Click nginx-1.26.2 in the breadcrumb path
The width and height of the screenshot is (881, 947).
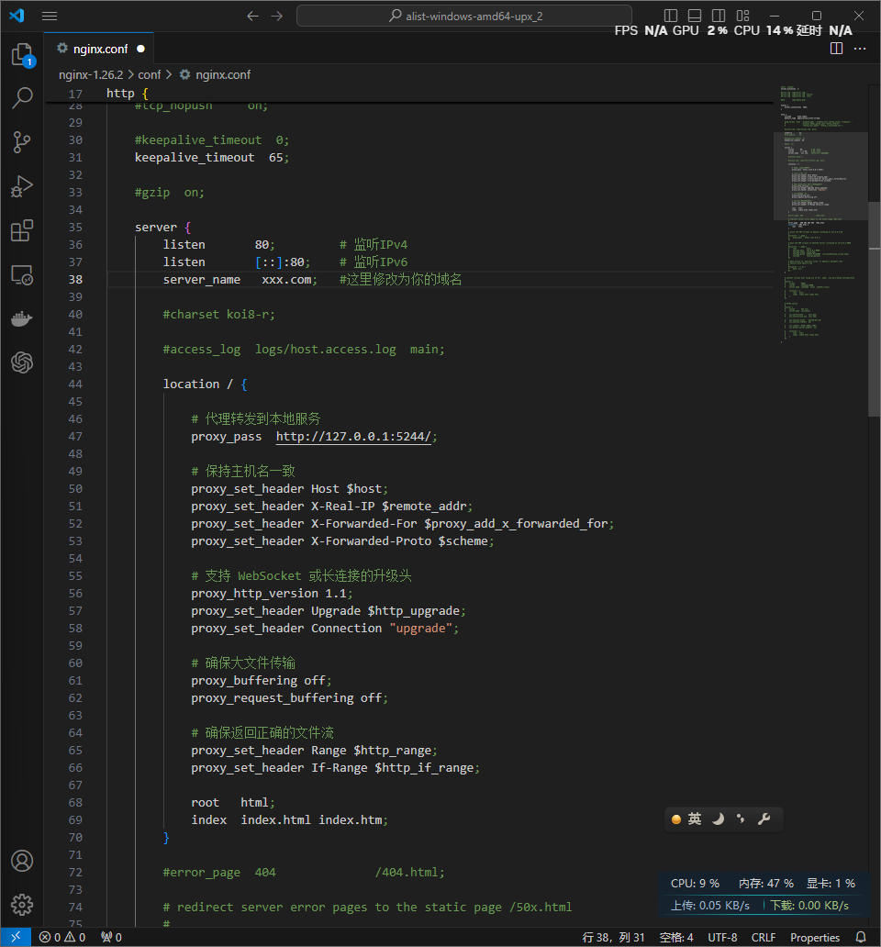click(90, 74)
